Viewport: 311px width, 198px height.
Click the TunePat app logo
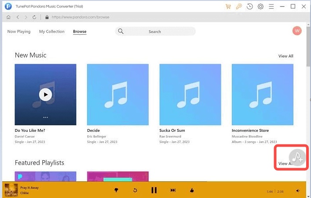8,6
